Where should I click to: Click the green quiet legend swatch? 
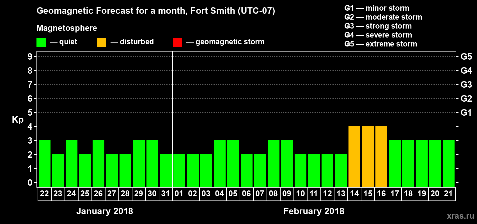click(41, 42)
